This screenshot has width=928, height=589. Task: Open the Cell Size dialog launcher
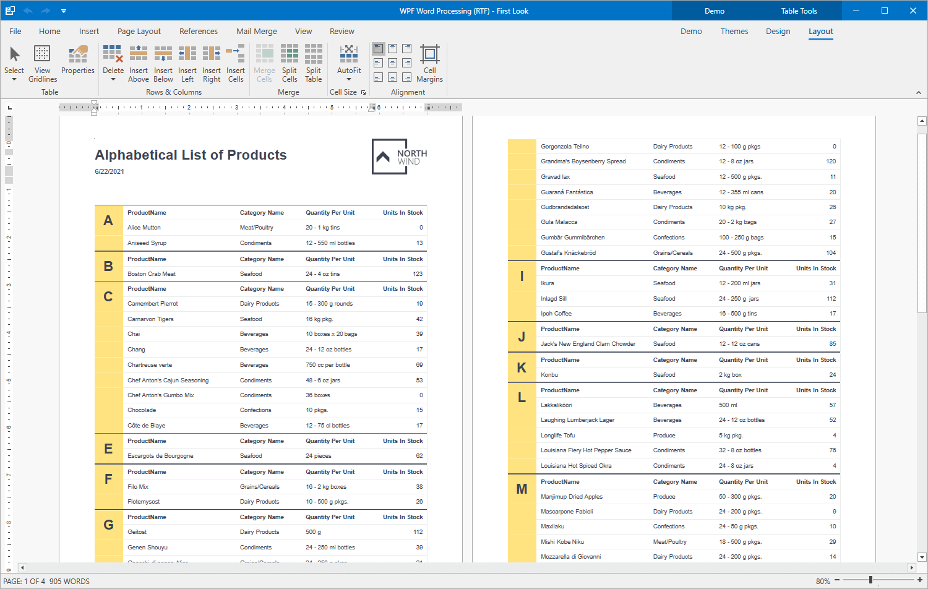click(x=363, y=93)
